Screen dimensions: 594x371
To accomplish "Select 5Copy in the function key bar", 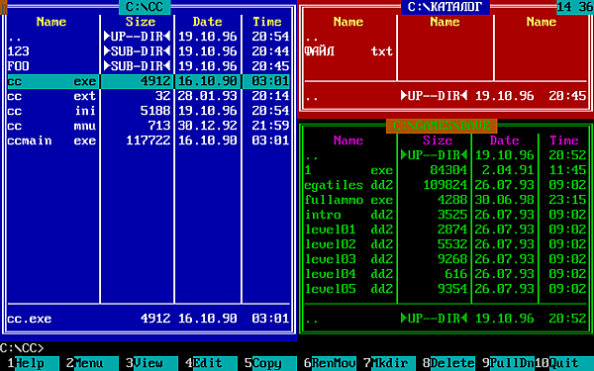I will [267, 363].
